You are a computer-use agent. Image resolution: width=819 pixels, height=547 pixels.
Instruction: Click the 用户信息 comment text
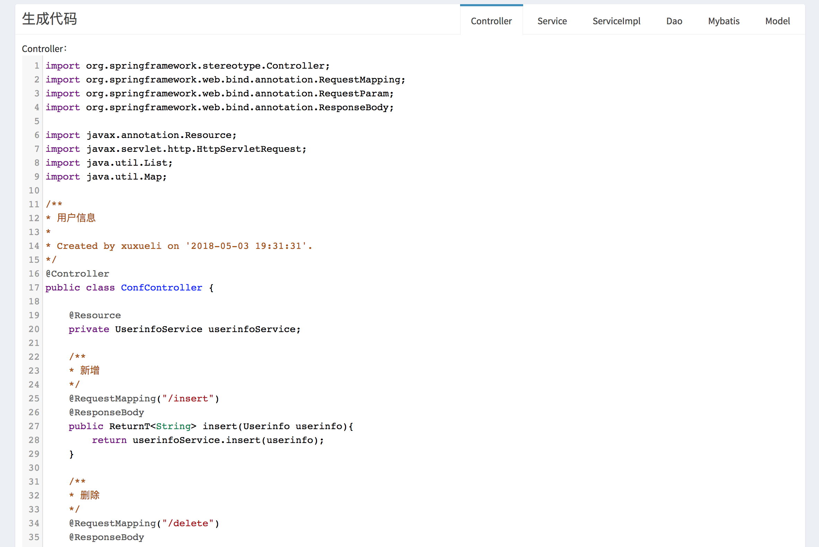[x=76, y=218]
